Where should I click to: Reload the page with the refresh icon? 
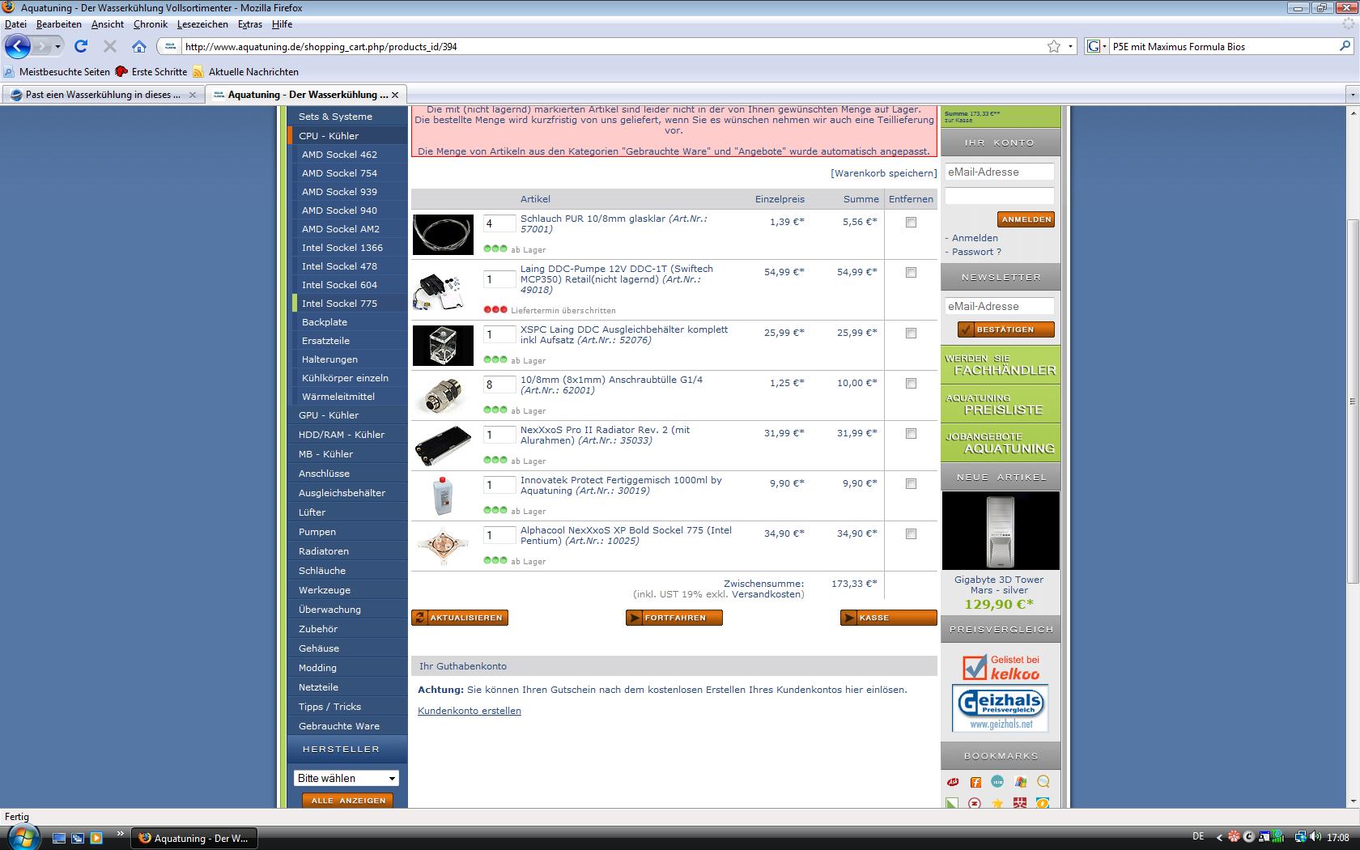click(x=81, y=46)
